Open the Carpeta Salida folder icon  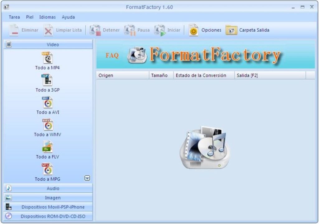247,30
